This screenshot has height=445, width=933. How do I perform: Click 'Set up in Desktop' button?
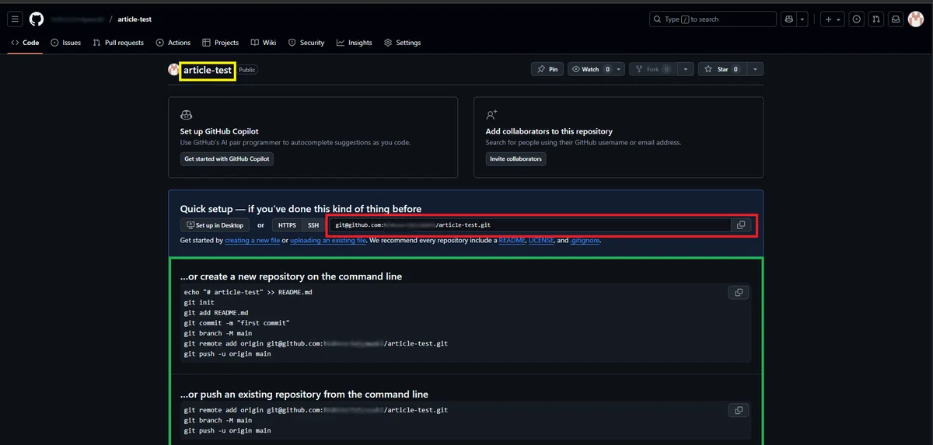tap(215, 225)
